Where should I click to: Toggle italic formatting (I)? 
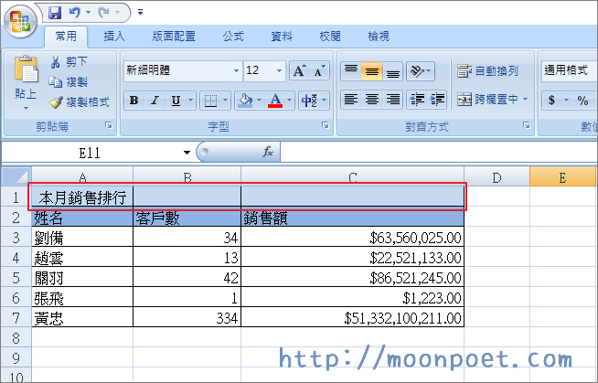tap(155, 101)
